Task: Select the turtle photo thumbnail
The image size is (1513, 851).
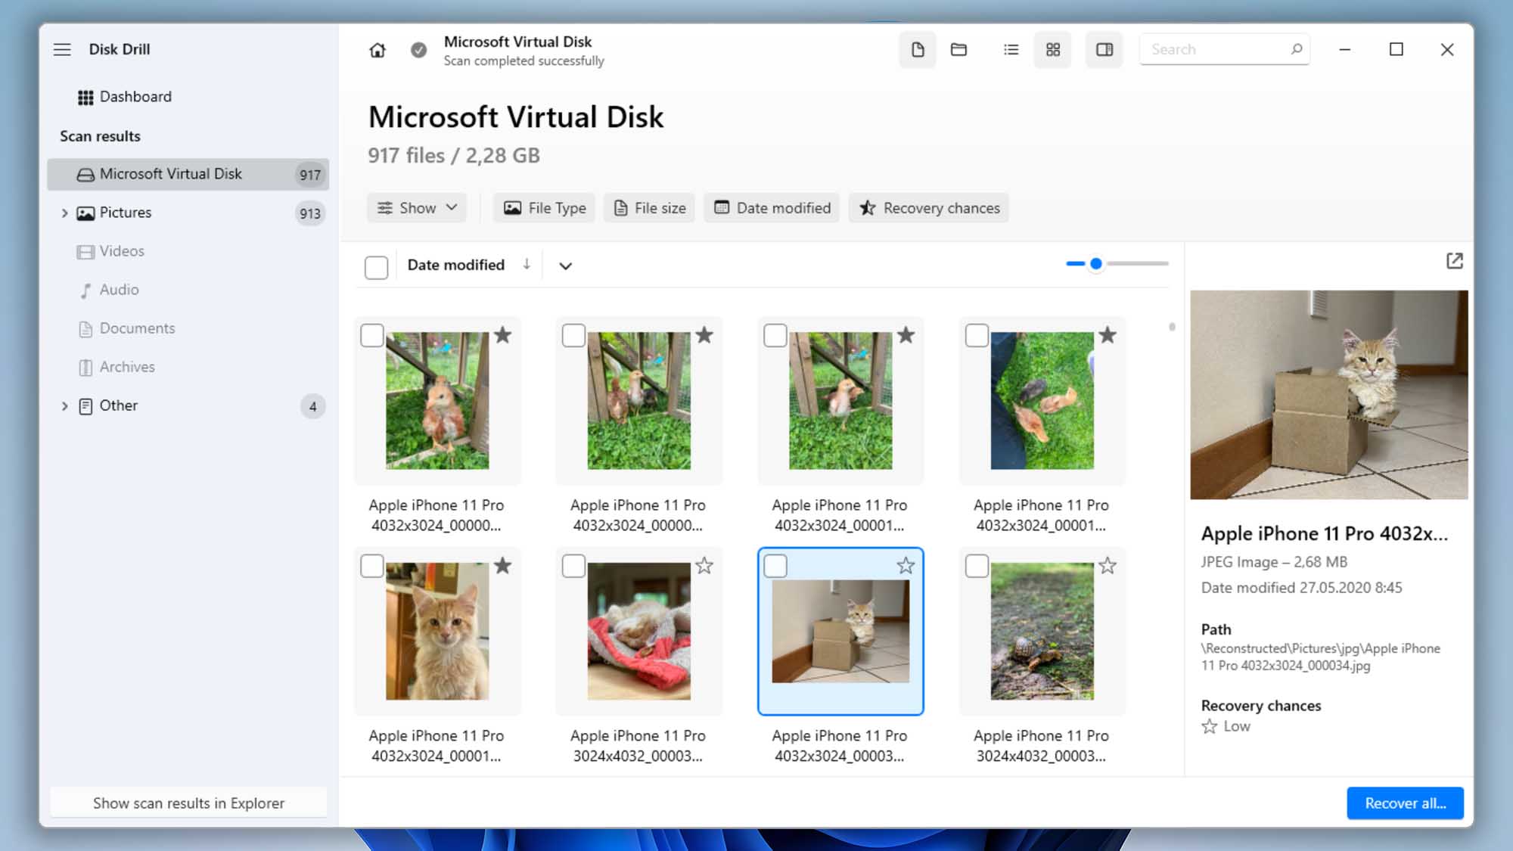Action: tap(1042, 631)
